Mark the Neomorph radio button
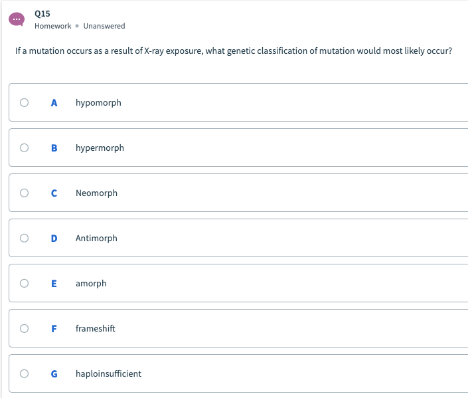 pyautogui.click(x=25, y=193)
